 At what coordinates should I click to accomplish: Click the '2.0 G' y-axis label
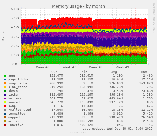(15, 46)
